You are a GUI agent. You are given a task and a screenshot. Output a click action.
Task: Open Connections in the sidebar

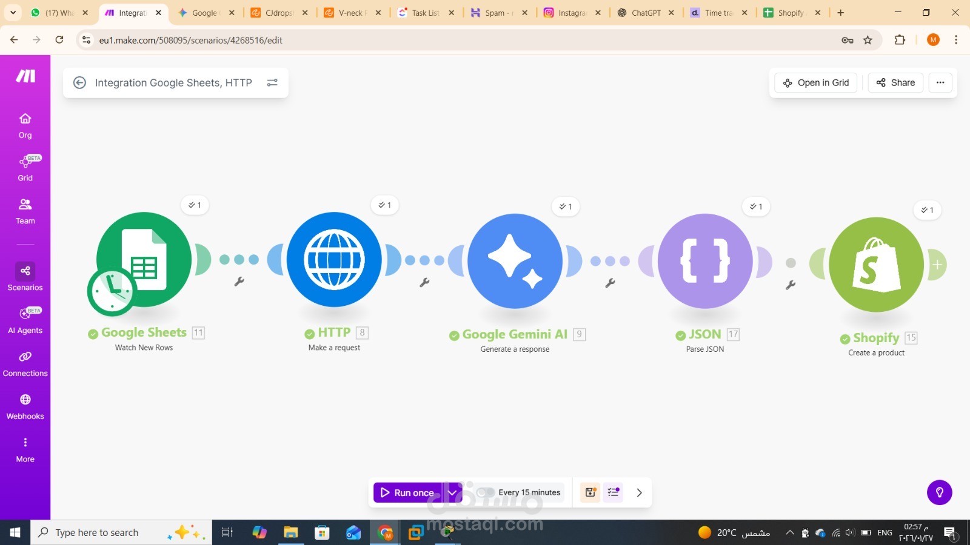[x=25, y=364]
